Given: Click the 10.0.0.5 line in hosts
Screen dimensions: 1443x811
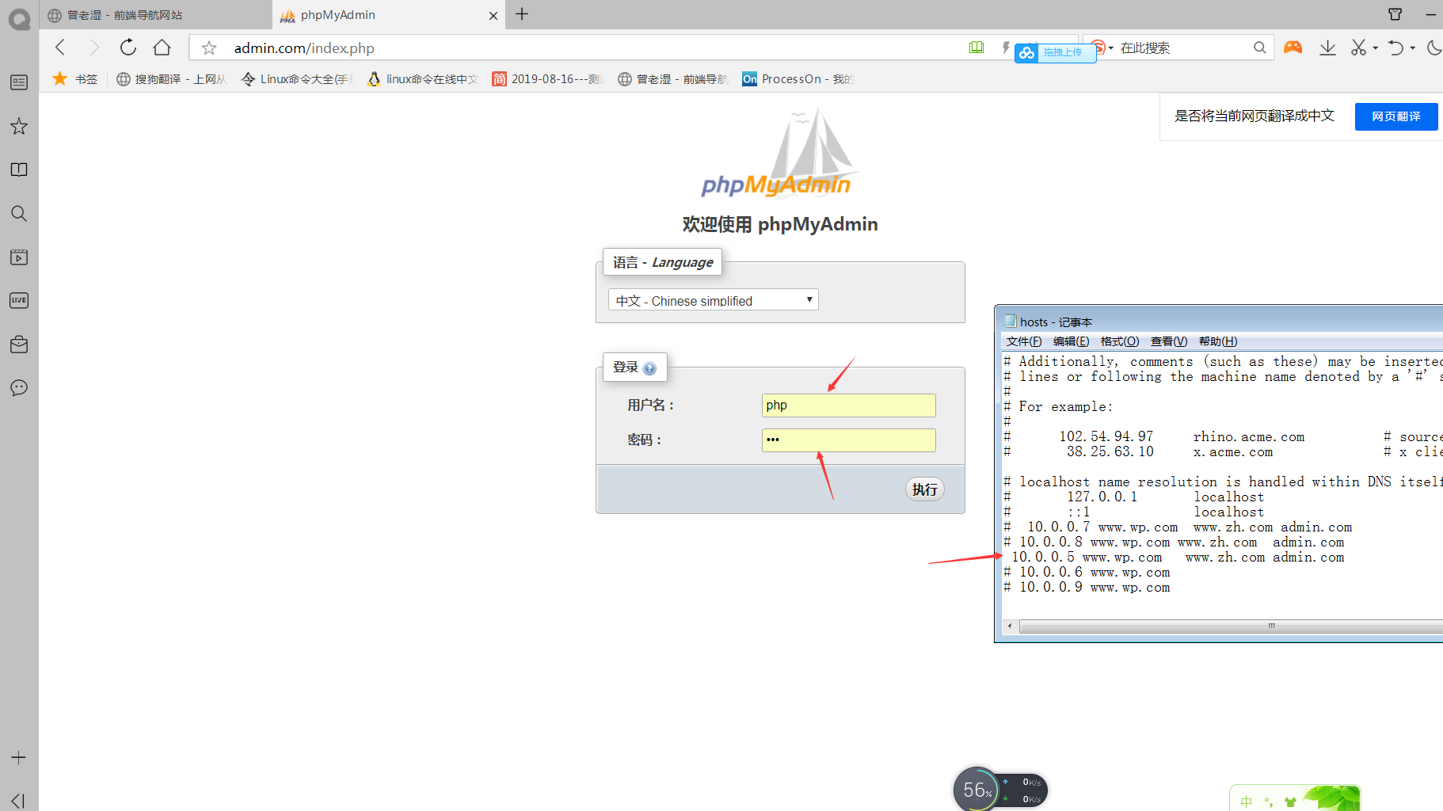Looking at the screenshot, I should pyautogui.click(x=1178, y=558).
